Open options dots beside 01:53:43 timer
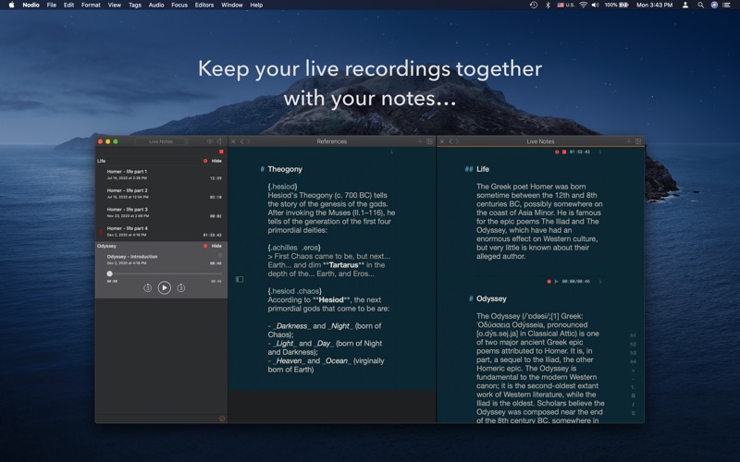The height and width of the screenshot is (462, 740). click(x=600, y=152)
